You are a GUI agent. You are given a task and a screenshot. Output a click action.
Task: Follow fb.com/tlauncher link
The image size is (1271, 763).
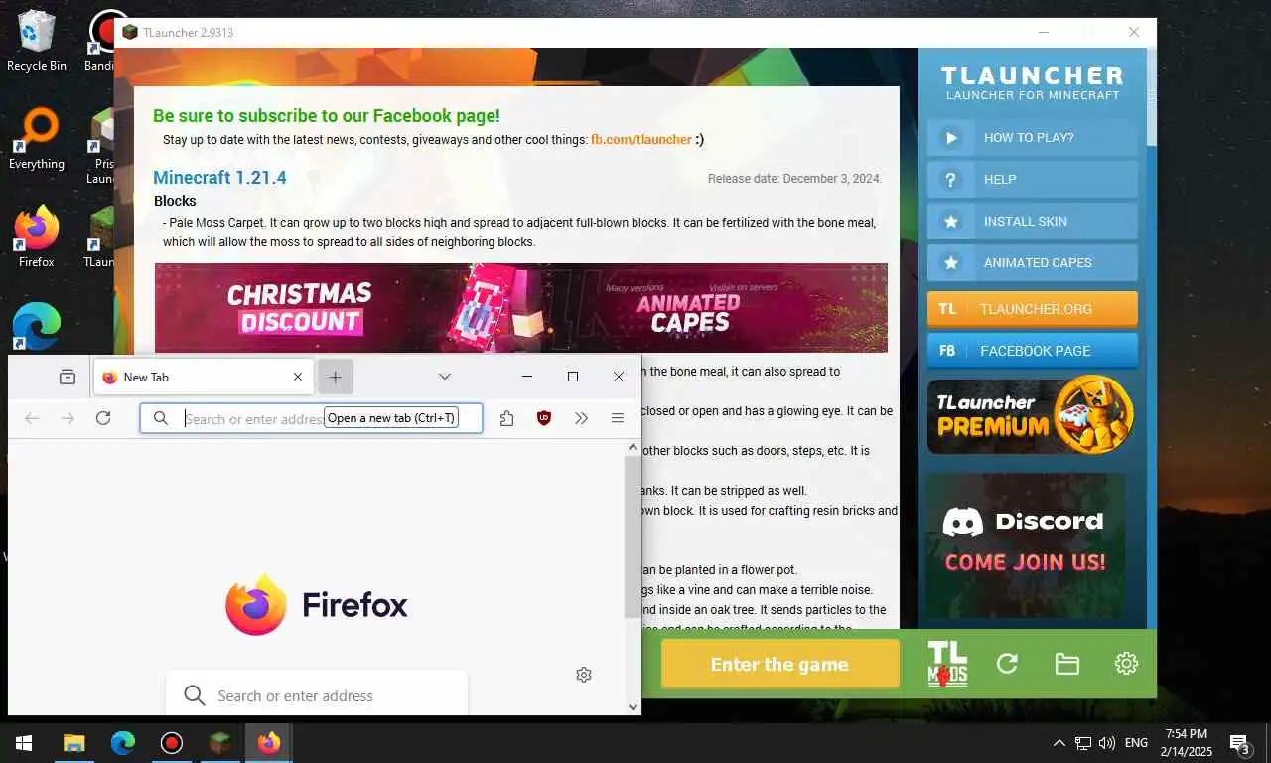[640, 140]
